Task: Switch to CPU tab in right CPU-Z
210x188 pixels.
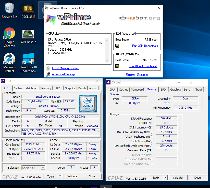Action: pyautogui.click(x=112, y=90)
